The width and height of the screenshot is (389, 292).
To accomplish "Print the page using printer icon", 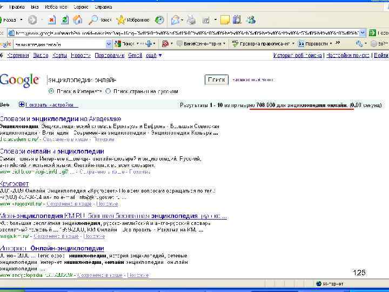I will pyautogui.click(x=191, y=20).
